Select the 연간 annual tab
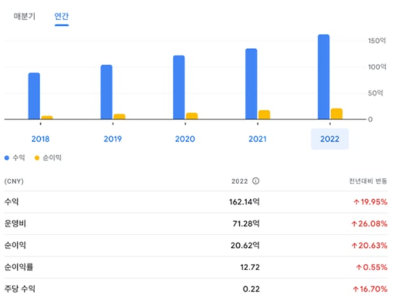 pyautogui.click(x=61, y=15)
